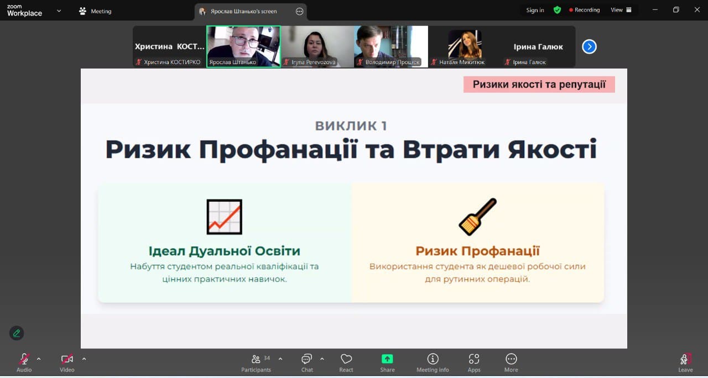This screenshot has height=378, width=708.
Task: Open annotation pencil tool
Action: click(x=17, y=333)
